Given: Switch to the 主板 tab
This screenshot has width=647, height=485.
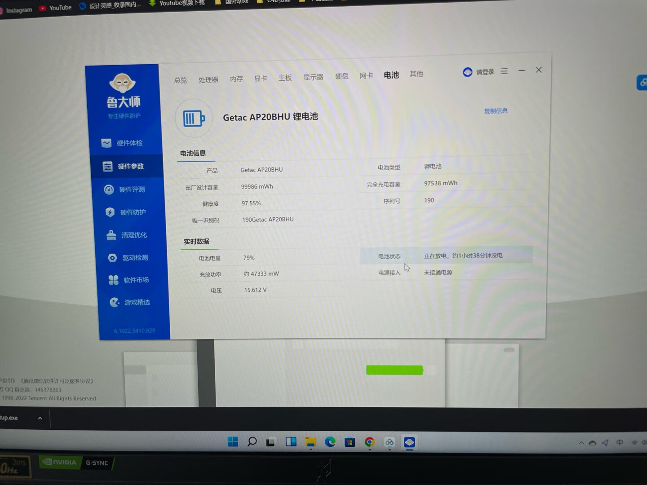Looking at the screenshot, I should pos(285,78).
